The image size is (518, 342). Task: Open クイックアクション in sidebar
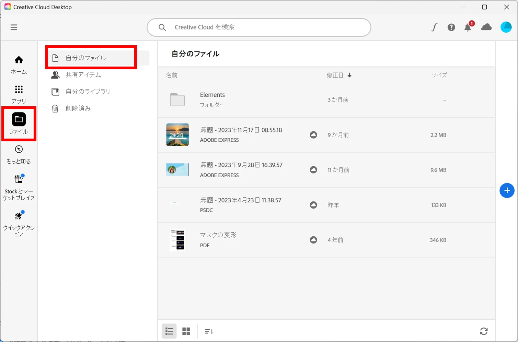click(19, 224)
